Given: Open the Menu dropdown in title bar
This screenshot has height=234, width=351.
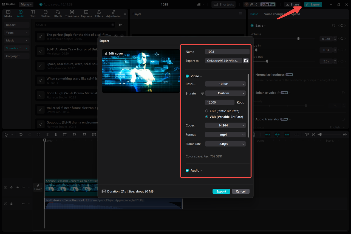Looking at the screenshot, I should [x=26, y=4].
